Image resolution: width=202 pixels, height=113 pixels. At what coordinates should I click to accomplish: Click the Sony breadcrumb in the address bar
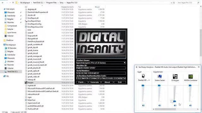pos(62,3)
